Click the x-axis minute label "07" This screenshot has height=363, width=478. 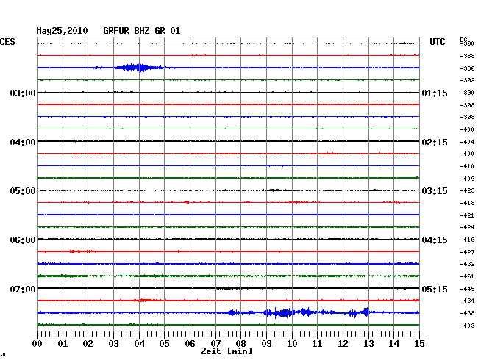(215, 344)
